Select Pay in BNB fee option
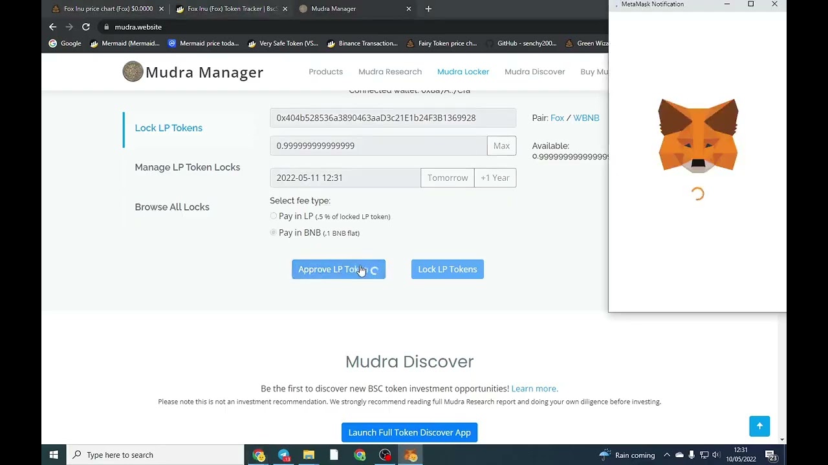Screen dimensions: 828x465 (x=274, y=232)
